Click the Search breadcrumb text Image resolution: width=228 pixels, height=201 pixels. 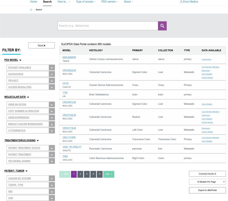pyautogui.click(x=39, y=10)
